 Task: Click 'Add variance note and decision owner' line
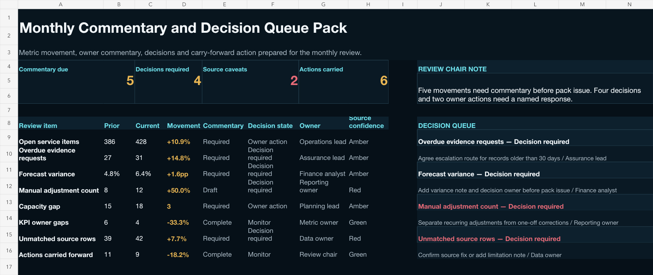tap(517, 190)
